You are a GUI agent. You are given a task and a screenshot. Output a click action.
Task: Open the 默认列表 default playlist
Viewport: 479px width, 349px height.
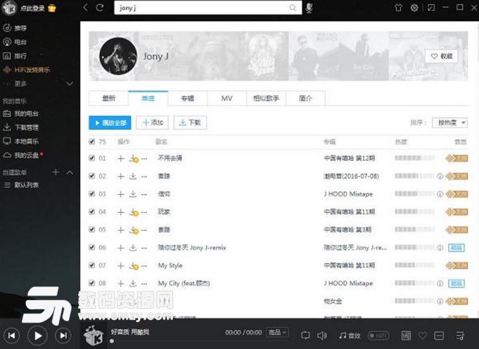pos(21,185)
